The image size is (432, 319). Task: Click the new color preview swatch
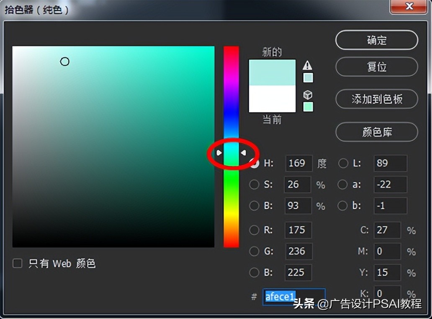pos(272,72)
